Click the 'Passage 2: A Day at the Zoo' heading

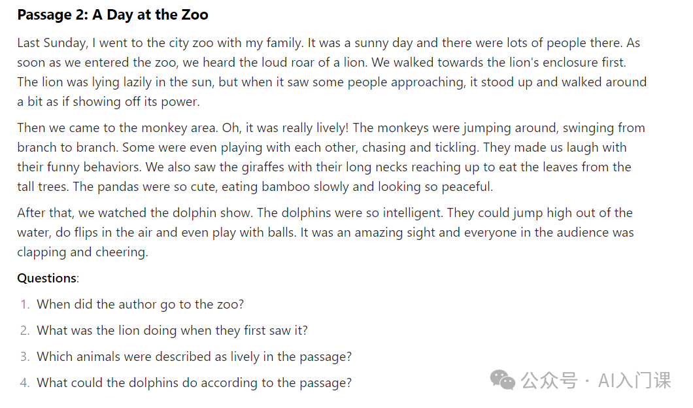[x=112, y=14]
